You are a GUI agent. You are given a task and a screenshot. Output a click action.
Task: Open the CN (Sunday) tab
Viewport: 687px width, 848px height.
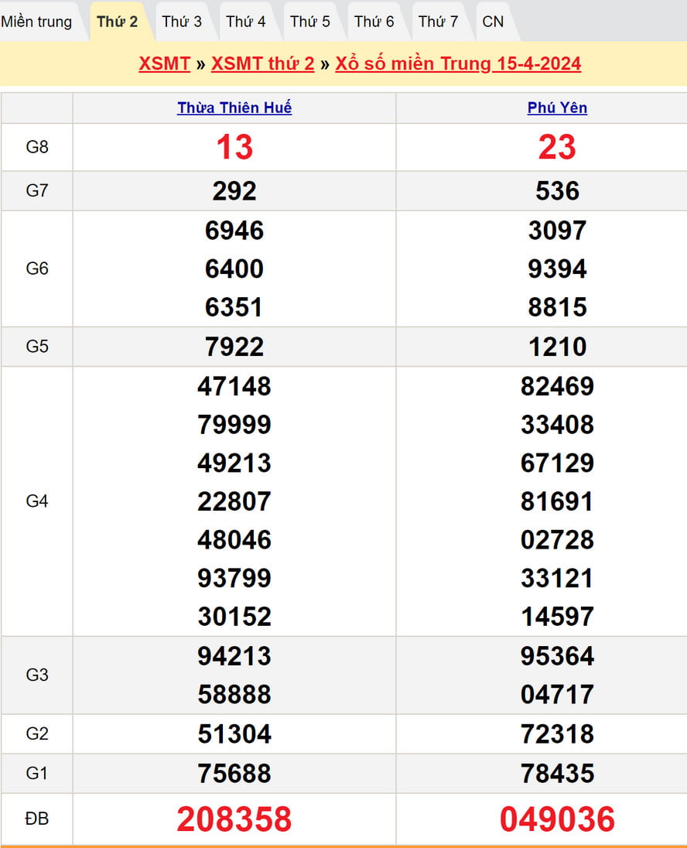(x=493, y=22)
